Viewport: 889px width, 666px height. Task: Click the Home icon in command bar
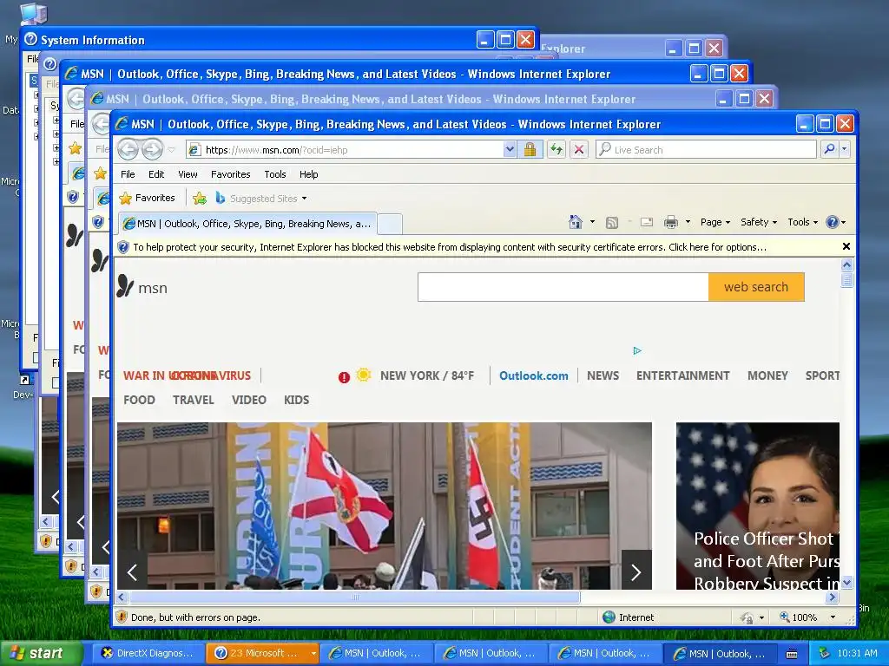pyautogui.click(x=576, y=222)
